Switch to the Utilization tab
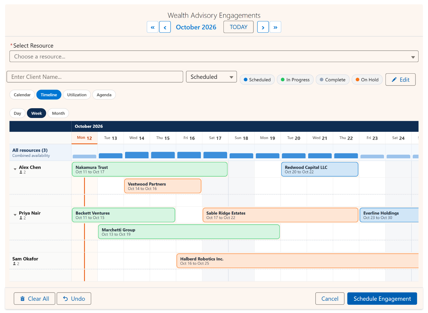 tap(77, 95)
